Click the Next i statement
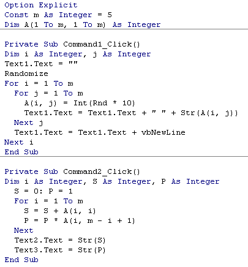This screenshot has height=267, width=248. click(19, 142)
